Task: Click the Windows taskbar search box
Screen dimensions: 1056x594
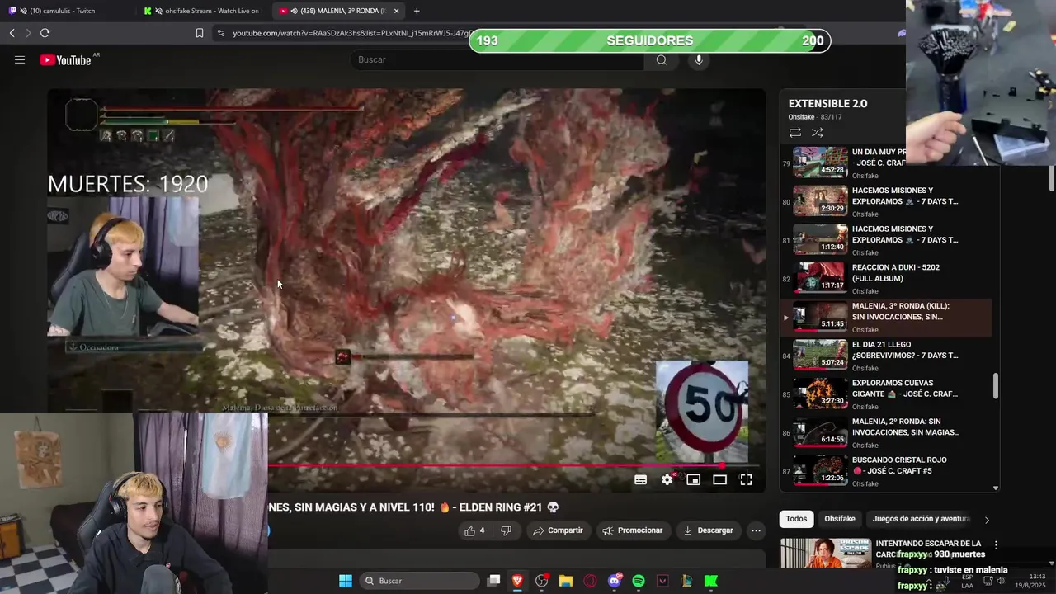Action: coord(419,581)
